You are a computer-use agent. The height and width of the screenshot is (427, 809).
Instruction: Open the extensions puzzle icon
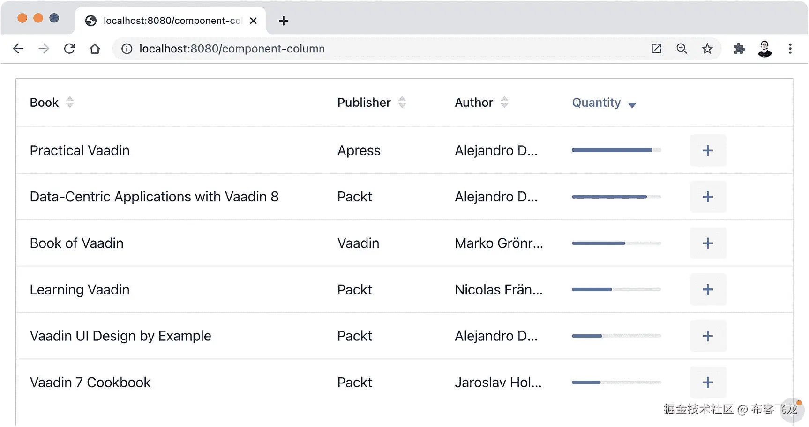click(x=739, y=49)
